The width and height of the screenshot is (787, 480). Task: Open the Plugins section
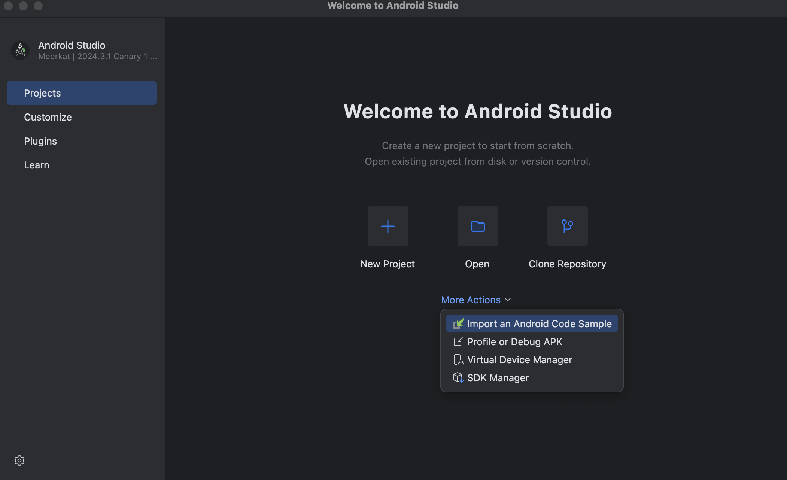40,141
